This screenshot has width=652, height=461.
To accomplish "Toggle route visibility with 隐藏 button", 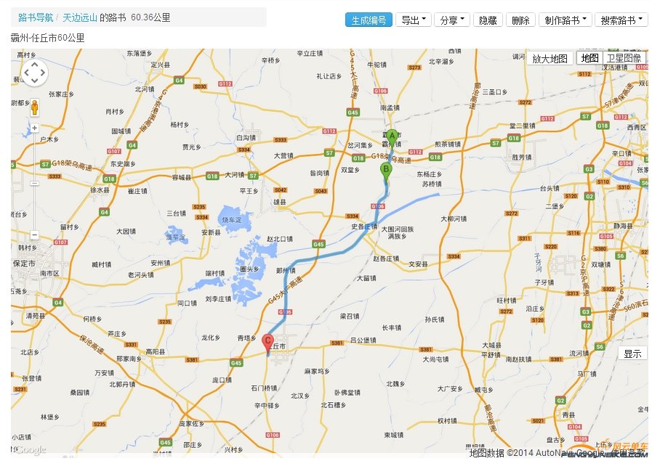I will point(487,20).
